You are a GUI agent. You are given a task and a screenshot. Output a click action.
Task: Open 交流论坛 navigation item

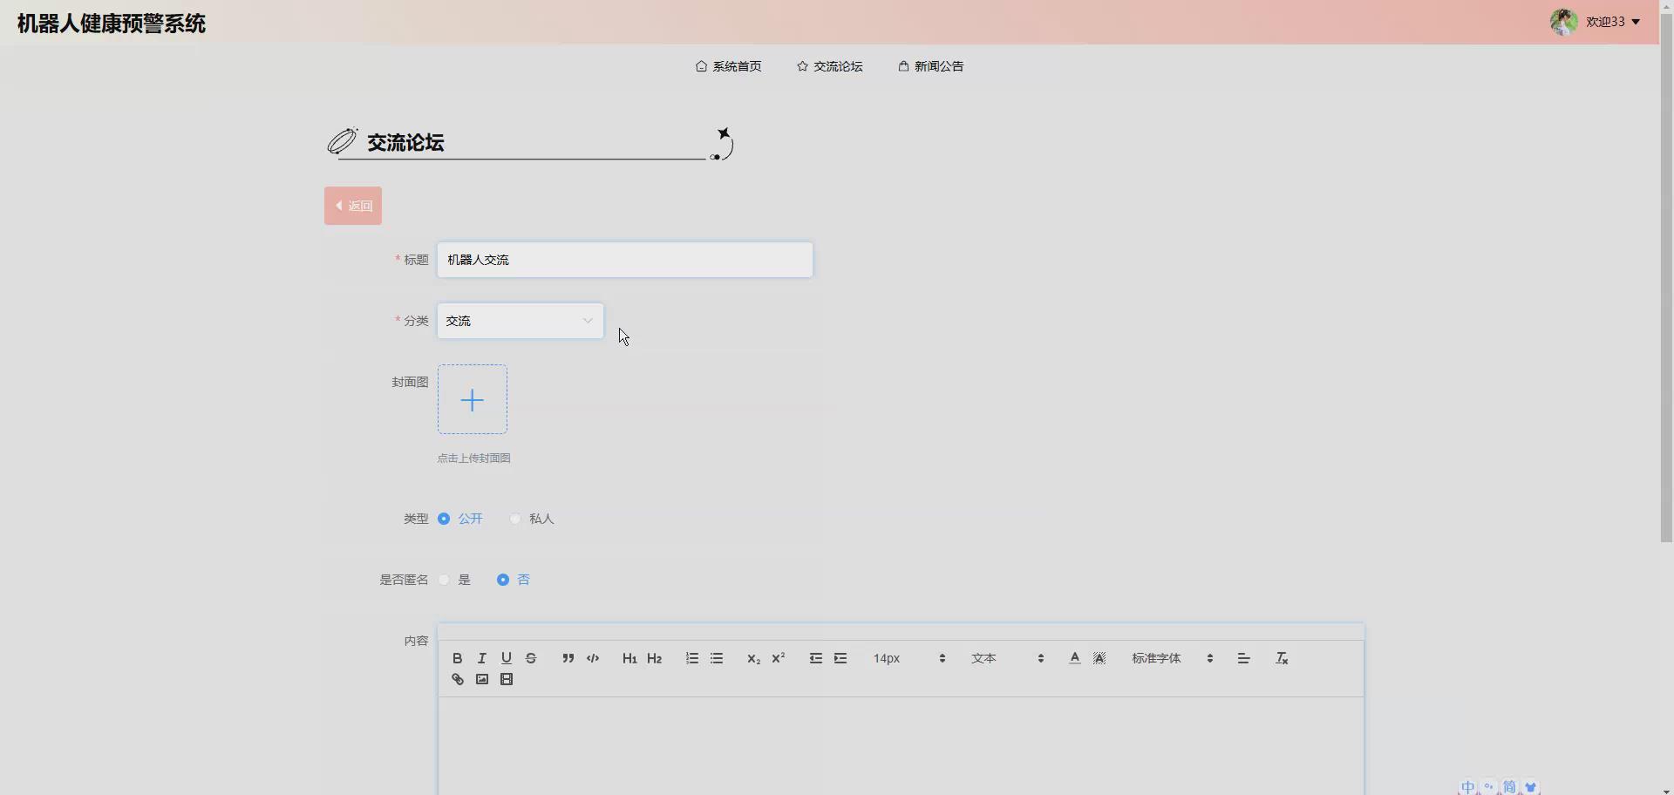coord(829,66)
